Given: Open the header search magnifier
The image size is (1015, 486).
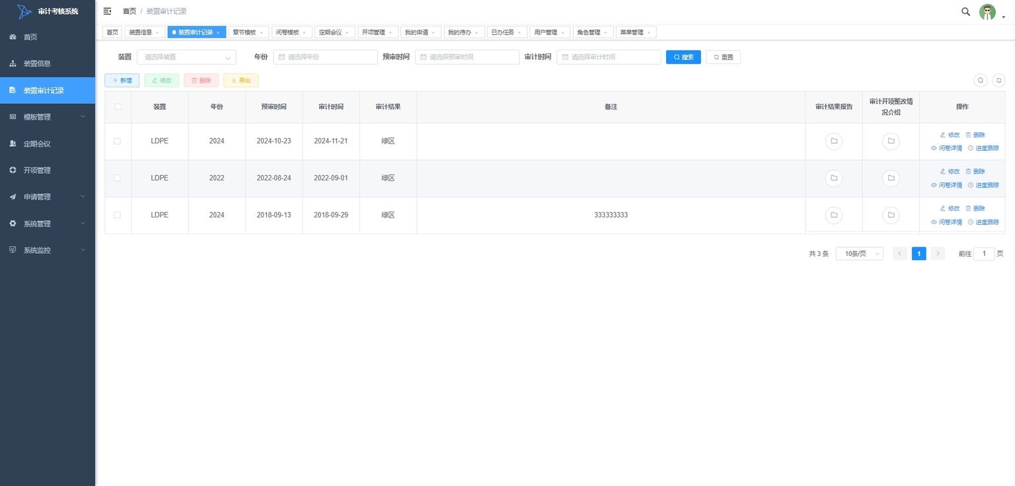Looking at the screenshot, I should click(x=965, y=11).
